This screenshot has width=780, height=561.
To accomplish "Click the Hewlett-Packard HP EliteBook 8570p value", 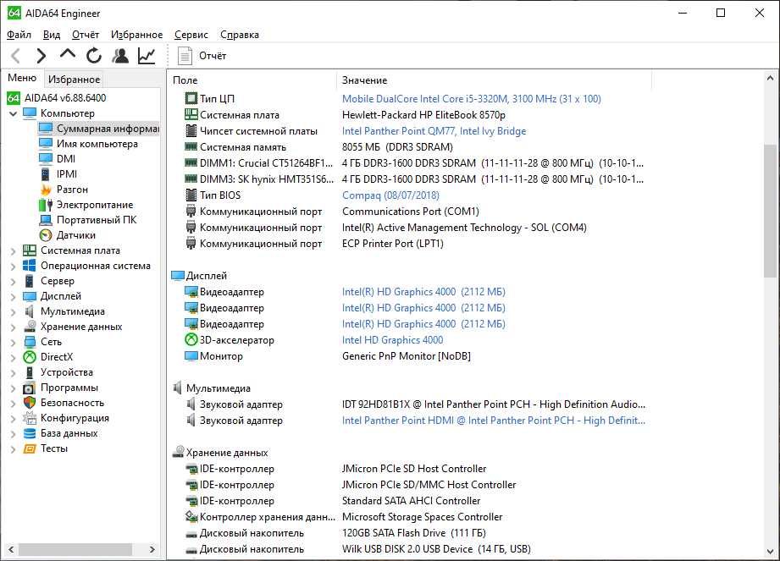I will point(423,115).
